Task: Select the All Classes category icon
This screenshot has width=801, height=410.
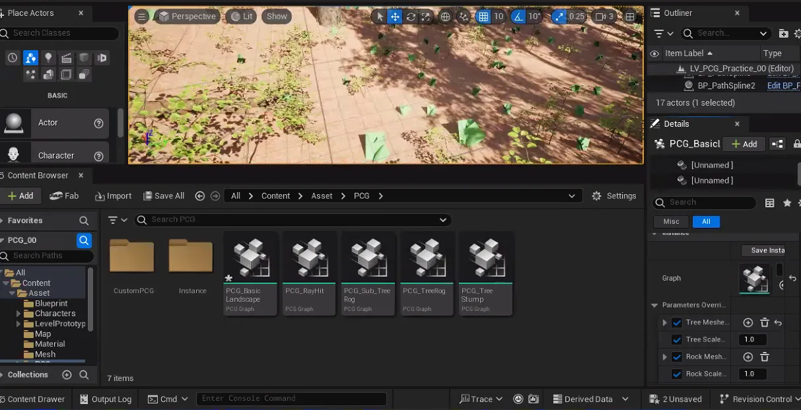Action: 84,75
